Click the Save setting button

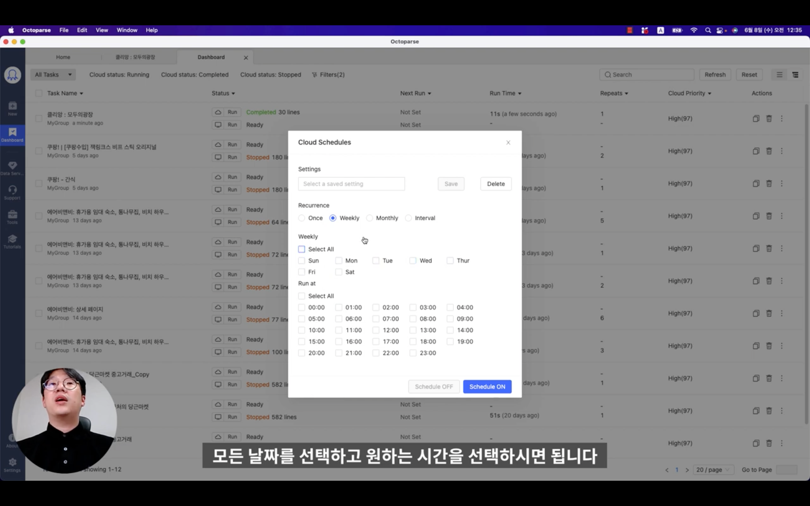(x=451, y=184)
